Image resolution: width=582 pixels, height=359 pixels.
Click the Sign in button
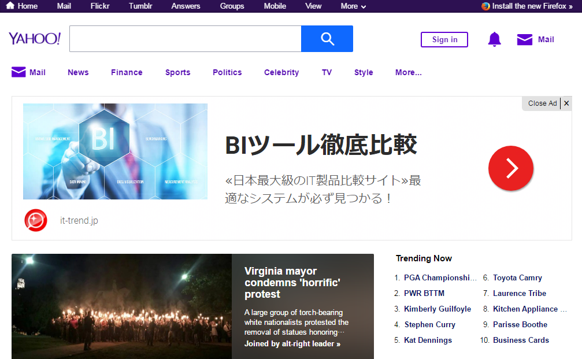coord(444,39)
